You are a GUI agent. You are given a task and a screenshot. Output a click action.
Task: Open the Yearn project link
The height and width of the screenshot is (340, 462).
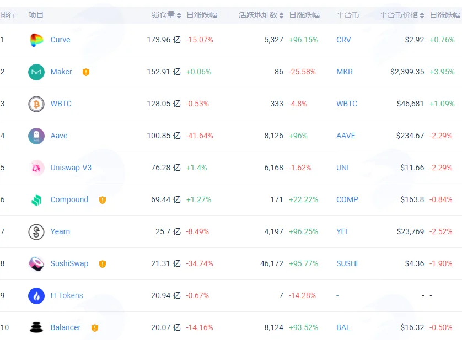(x=60, y=231)
